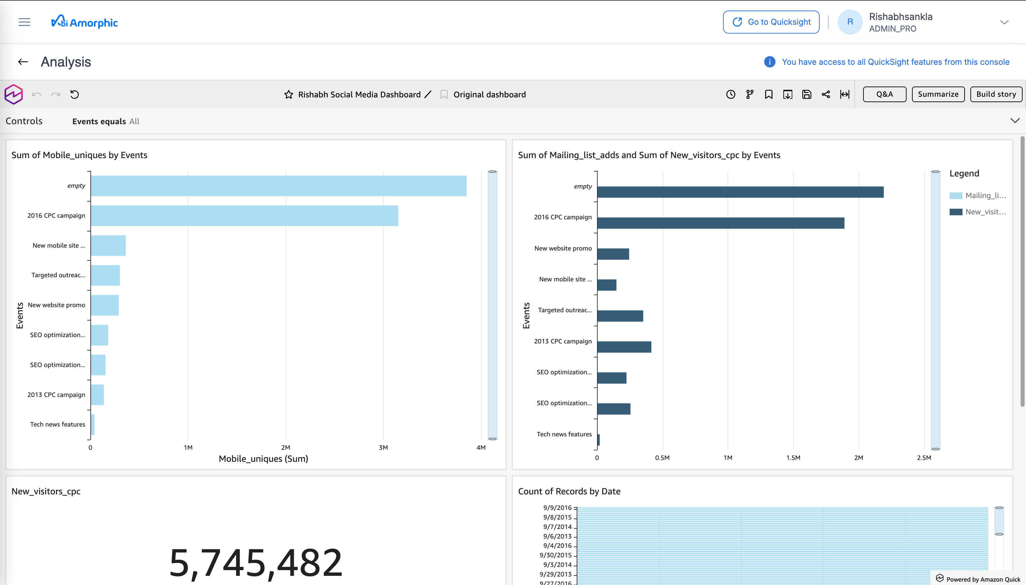Undo the last change with the undo arrow
The image size is (1026, 585).
36,94
